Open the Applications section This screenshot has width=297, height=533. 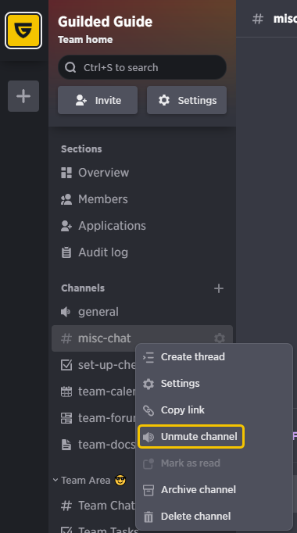tap(142, 226)
